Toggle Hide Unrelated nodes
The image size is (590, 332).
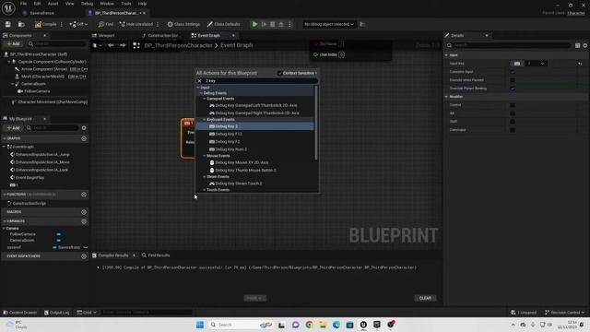coord(136,24)
